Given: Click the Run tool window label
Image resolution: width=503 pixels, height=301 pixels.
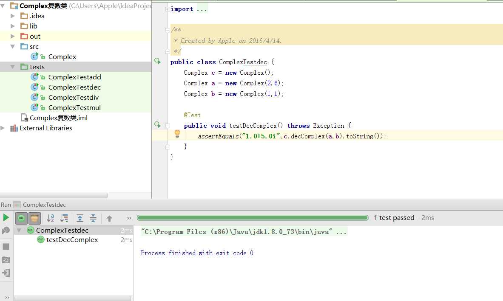Looking at the screenshot, I should pyautogui.click(x=6, y=205).
